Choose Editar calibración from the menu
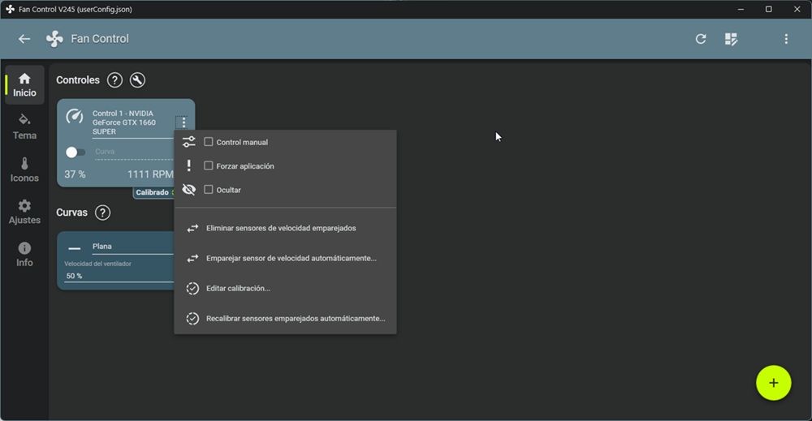 pos(238,289)
